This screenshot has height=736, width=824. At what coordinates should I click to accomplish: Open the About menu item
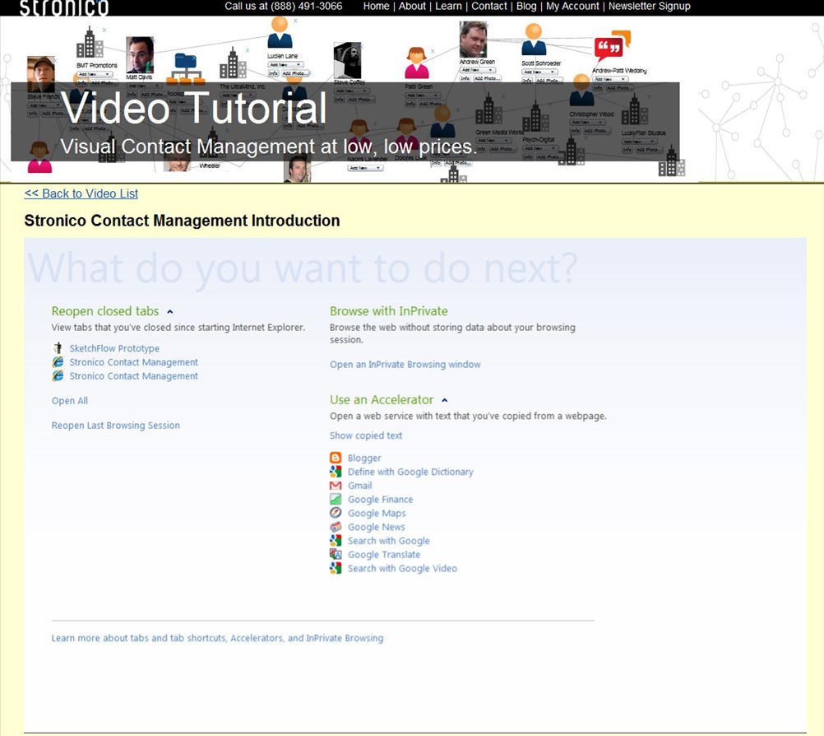[x=412, y=7]
